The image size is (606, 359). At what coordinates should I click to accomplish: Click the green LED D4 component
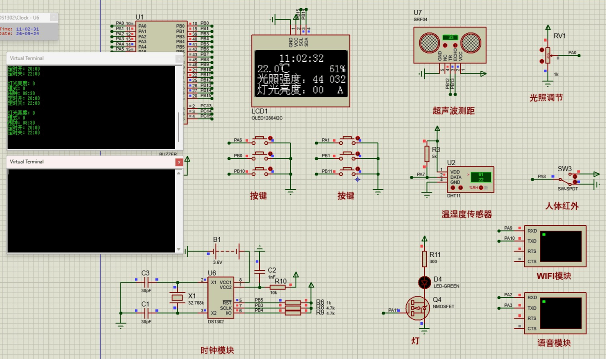424,282
